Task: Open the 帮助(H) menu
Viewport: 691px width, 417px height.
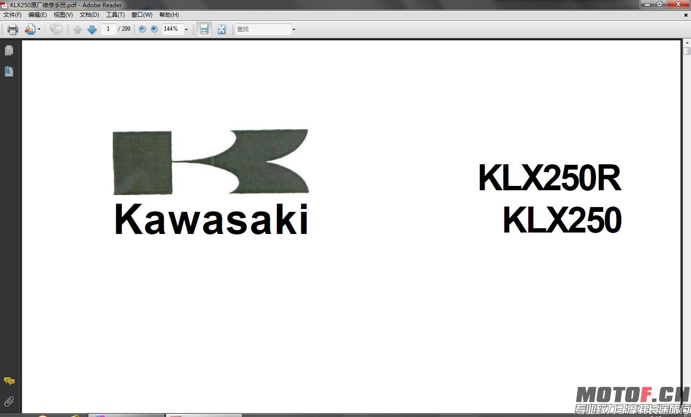Action: click(x=169, y=15)
